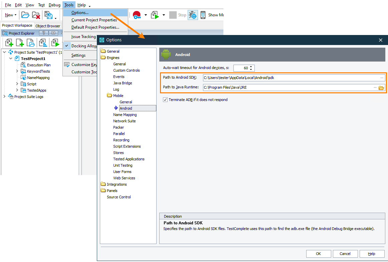Open Help from the Options dialog
The width and height of the screenshot is (388, 262).
372,254
